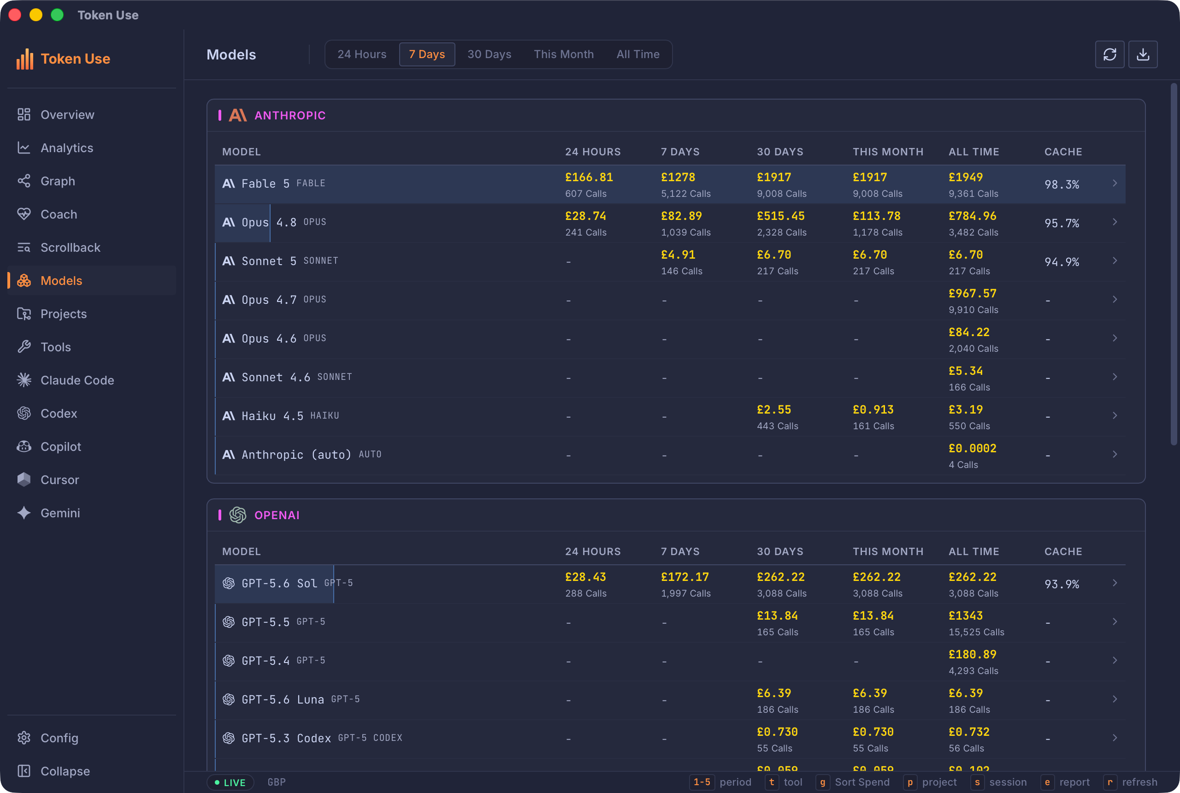Viewport: 1180px width, 793px height.
Task: Switch to the 24 Hours period tab
Action: pyautogui.click(x=362, y=54)
